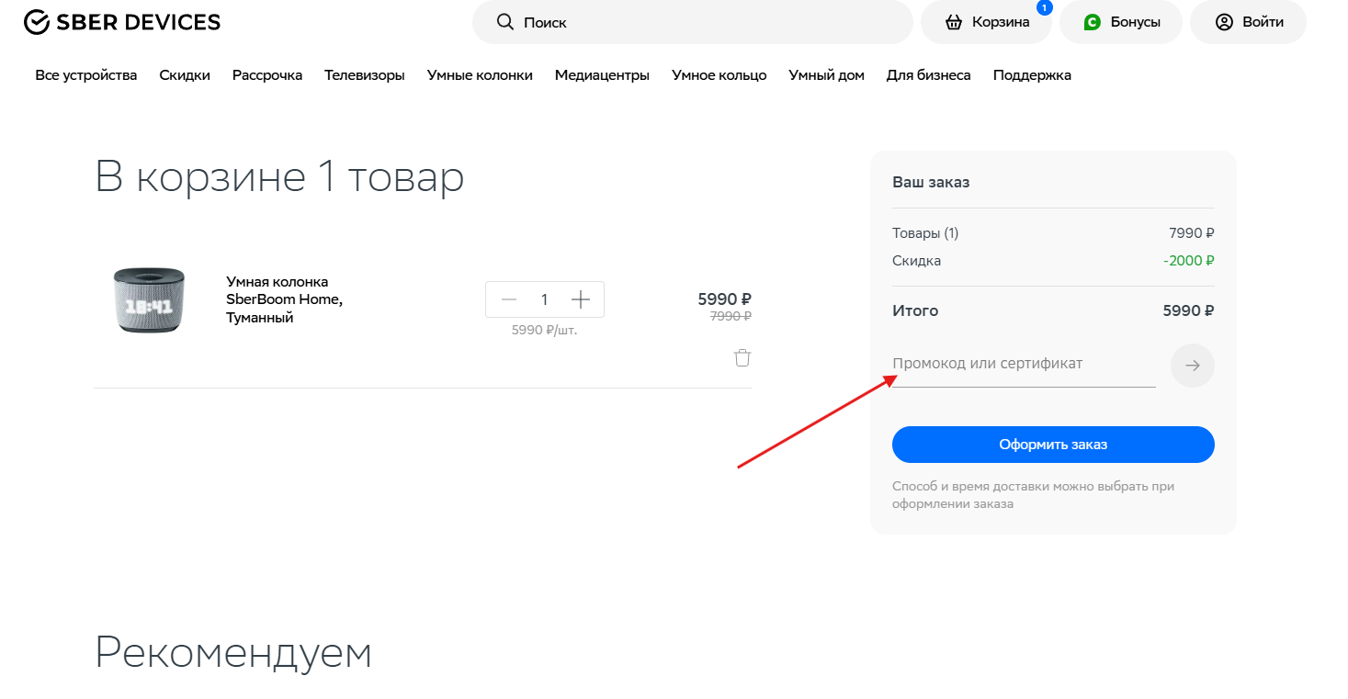This screenshot has height=699, width=1348.
Task: Click the Войти login button
Action: coord(1248,22)
